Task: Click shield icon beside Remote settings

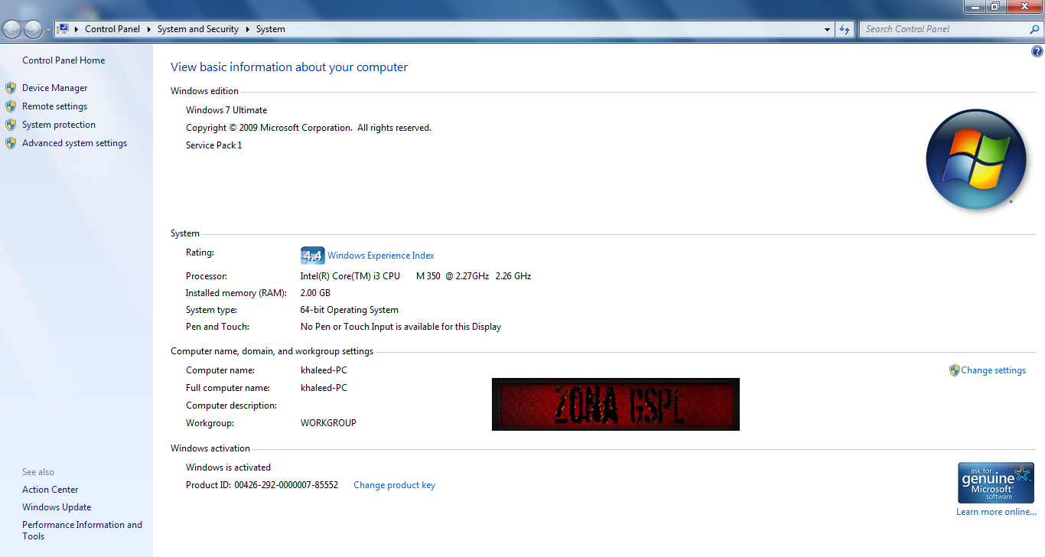Action: click(x=11, y=106)
